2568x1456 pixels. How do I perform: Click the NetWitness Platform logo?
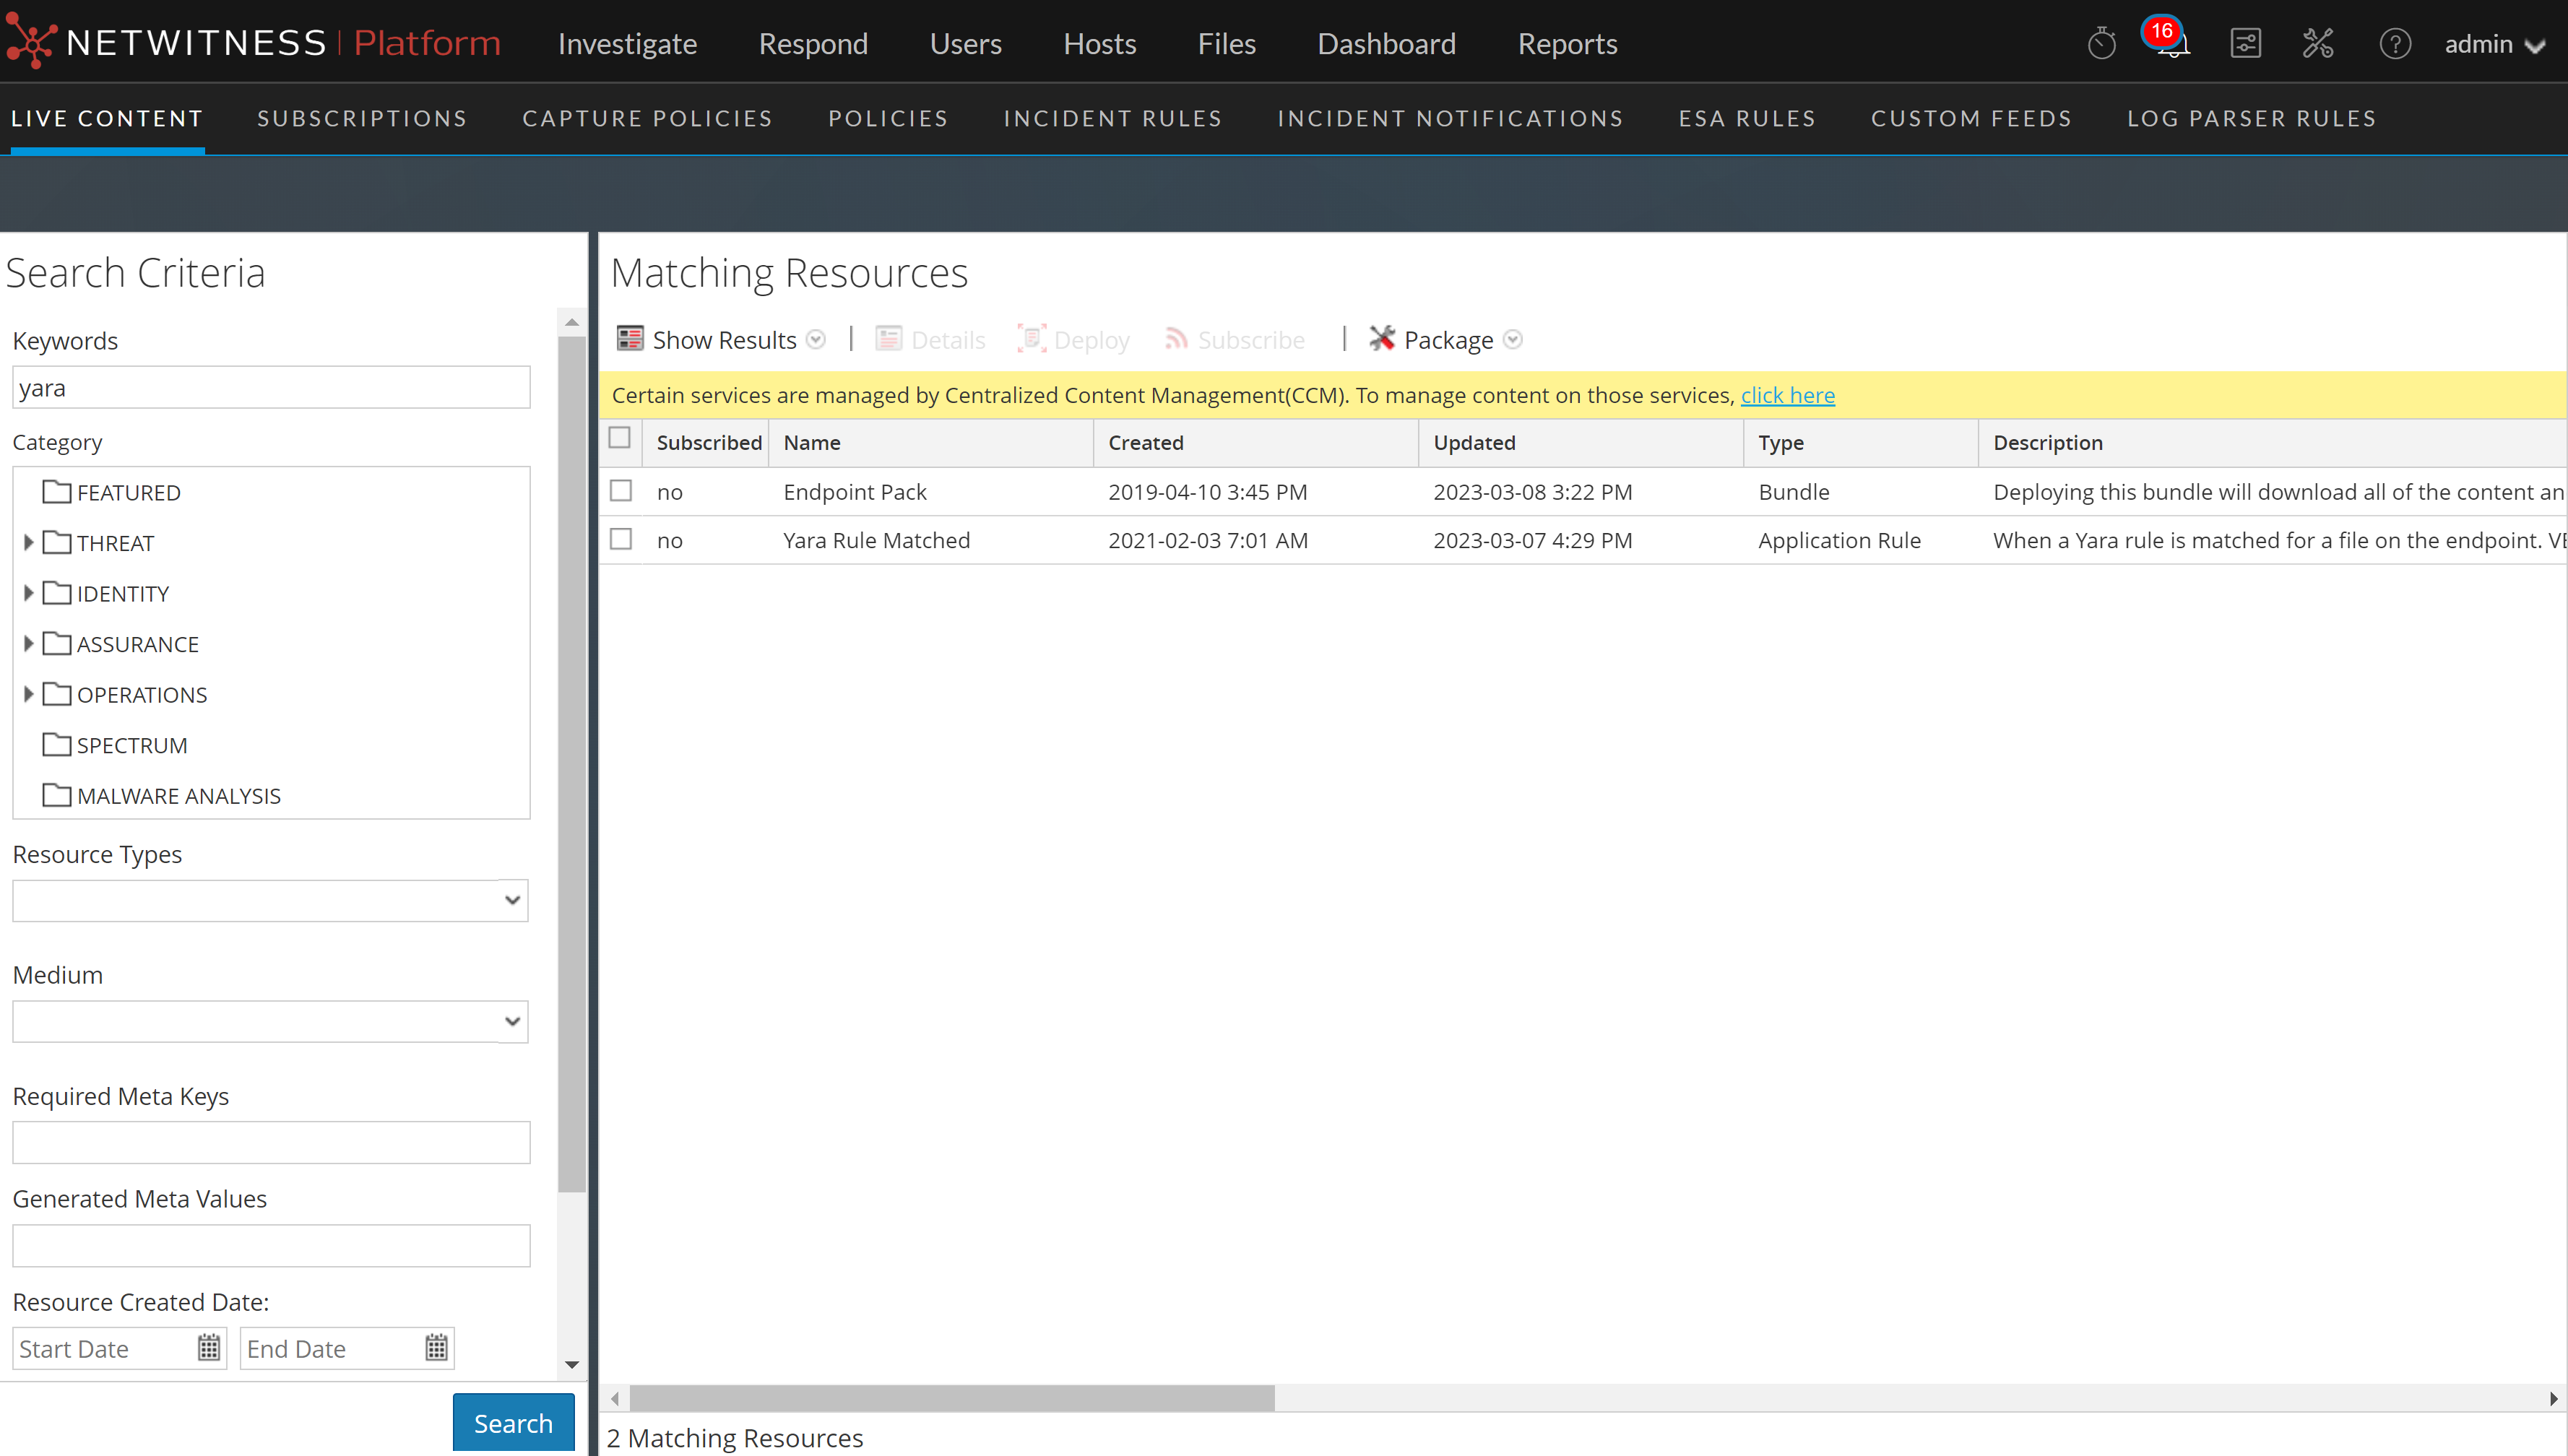point(253,43)
